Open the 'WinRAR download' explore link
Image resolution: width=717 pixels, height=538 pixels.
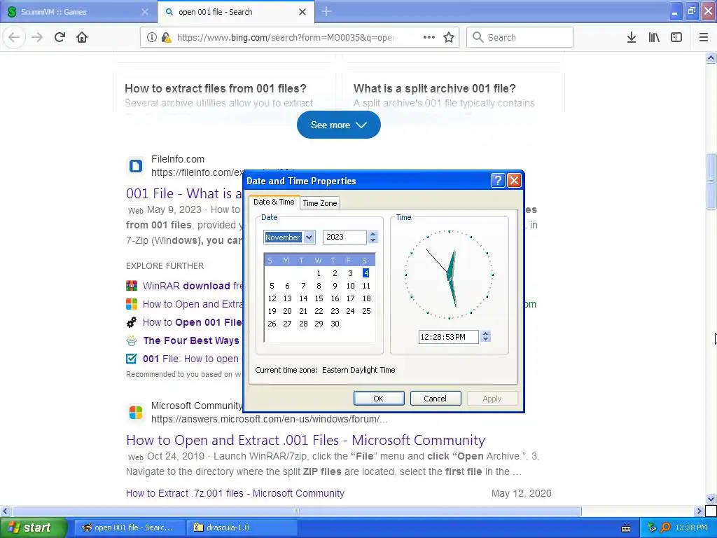point(193,286)
